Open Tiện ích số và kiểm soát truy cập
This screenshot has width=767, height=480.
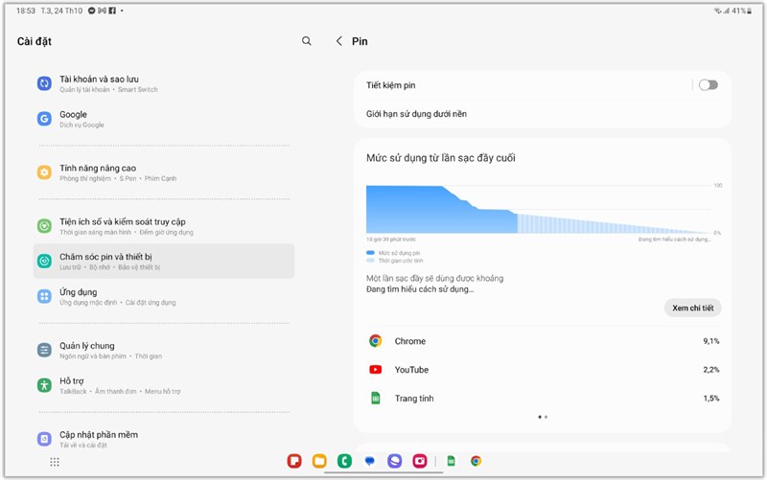[164, 226]
